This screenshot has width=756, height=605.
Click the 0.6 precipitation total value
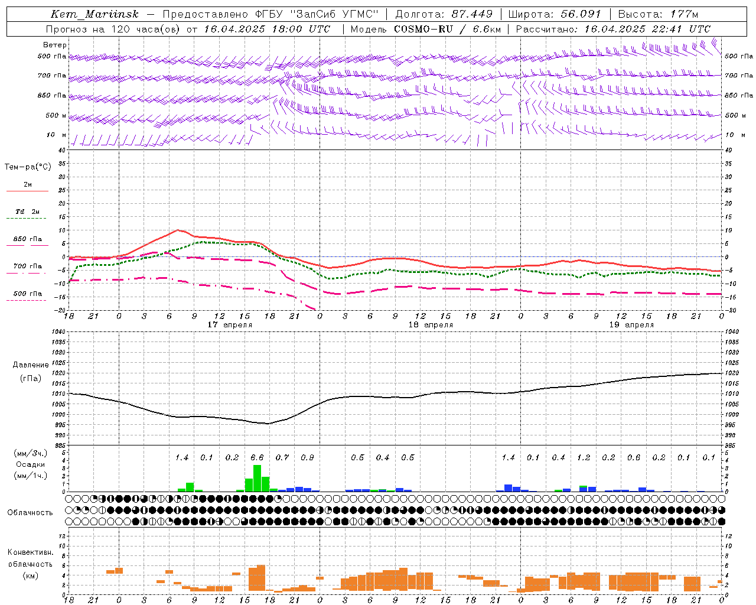pos(634,457)
